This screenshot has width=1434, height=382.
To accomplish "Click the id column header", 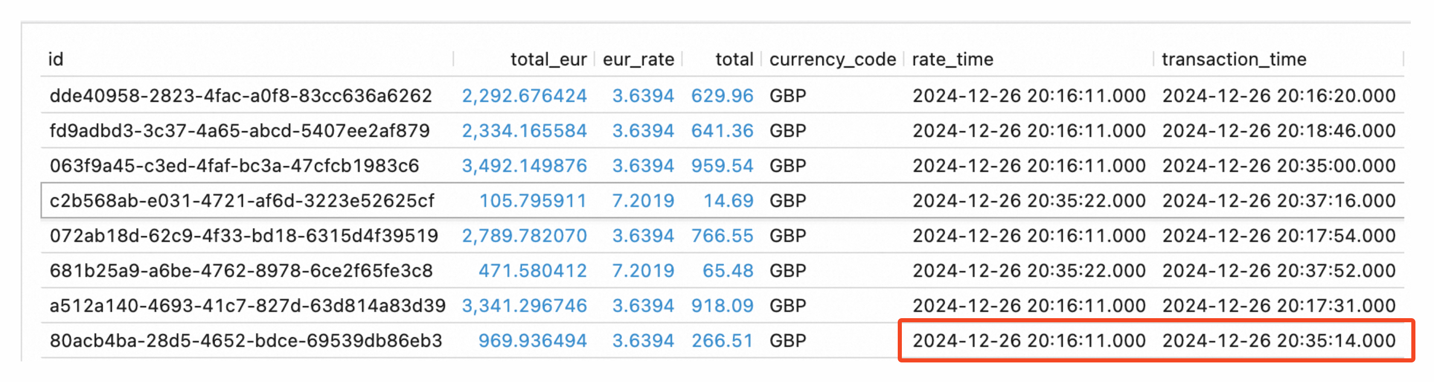I will [56, 59].
